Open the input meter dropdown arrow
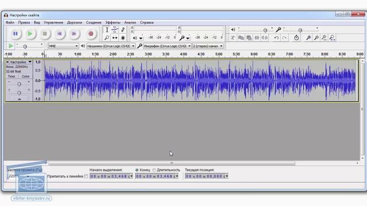This screenshot has height=206, width=367. [x=188, y=38]
